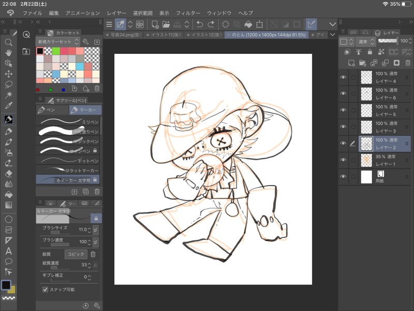Create new canvas from command bar
The width and height of the screenshot is (414, 311).
155,24
